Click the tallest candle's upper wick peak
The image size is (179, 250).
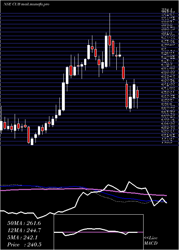coord(110,14)
